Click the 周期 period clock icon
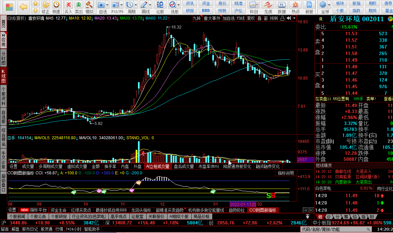Image resolution: width=393 pixels, height=233 pixels. pos(130,5)
